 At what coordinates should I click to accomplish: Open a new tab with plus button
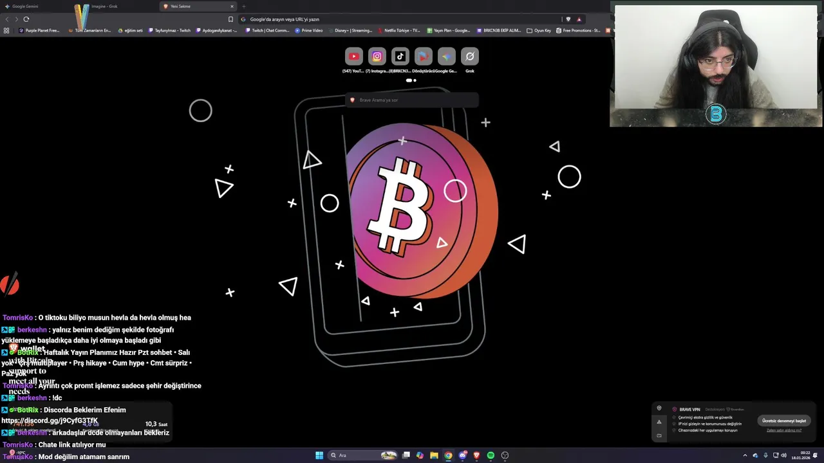point(243,6)
